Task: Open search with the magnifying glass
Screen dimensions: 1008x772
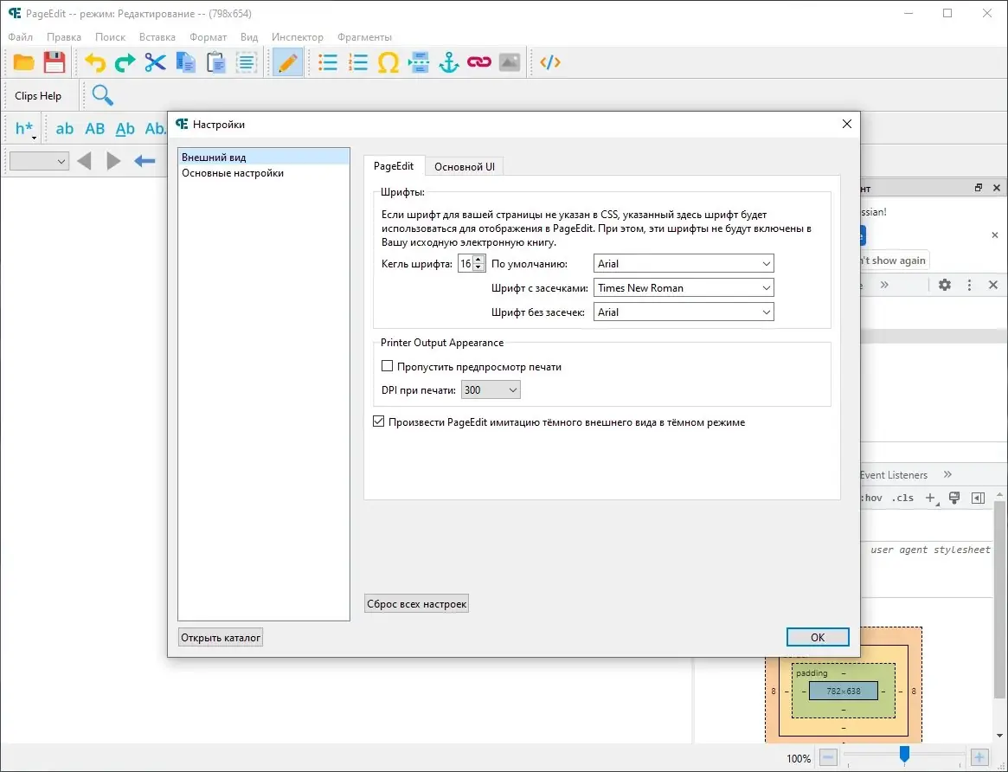Action: pos(103,95)
